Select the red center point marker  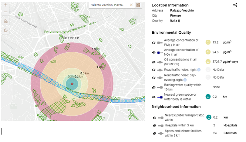[x=72, y=84]
